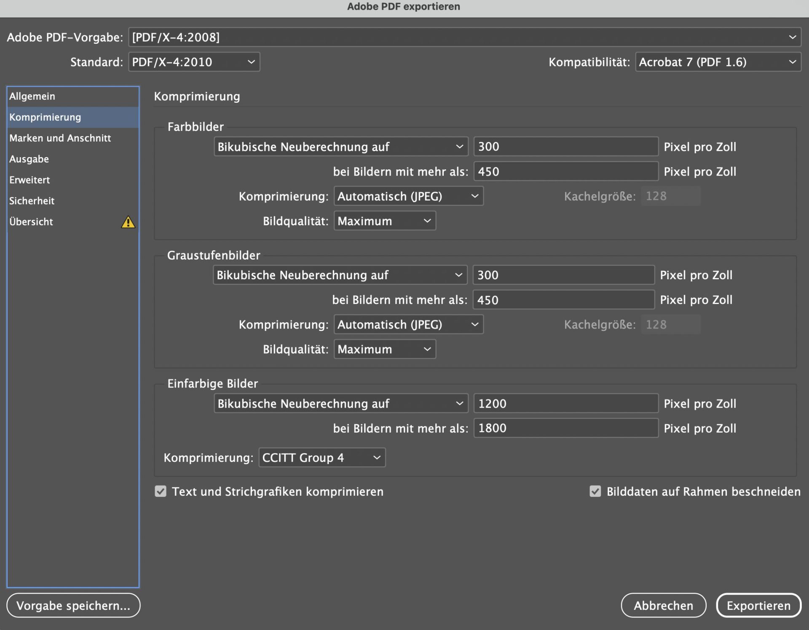Click Graustufenbilder 450 threshold field

tap(564, 300)
